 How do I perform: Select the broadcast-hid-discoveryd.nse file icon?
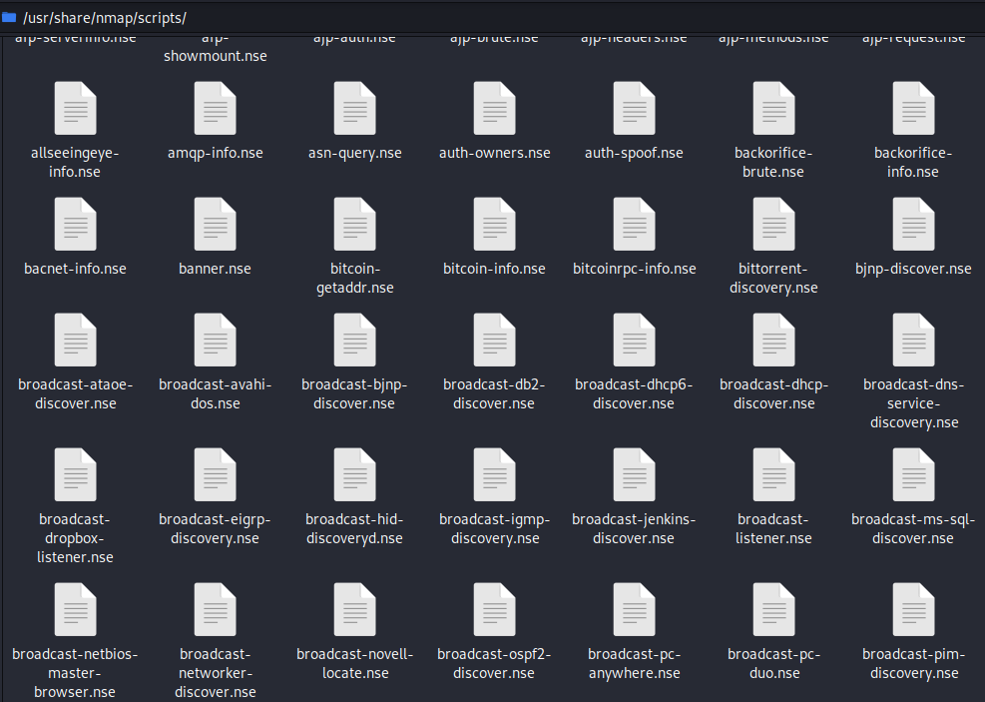pos(355,474)
